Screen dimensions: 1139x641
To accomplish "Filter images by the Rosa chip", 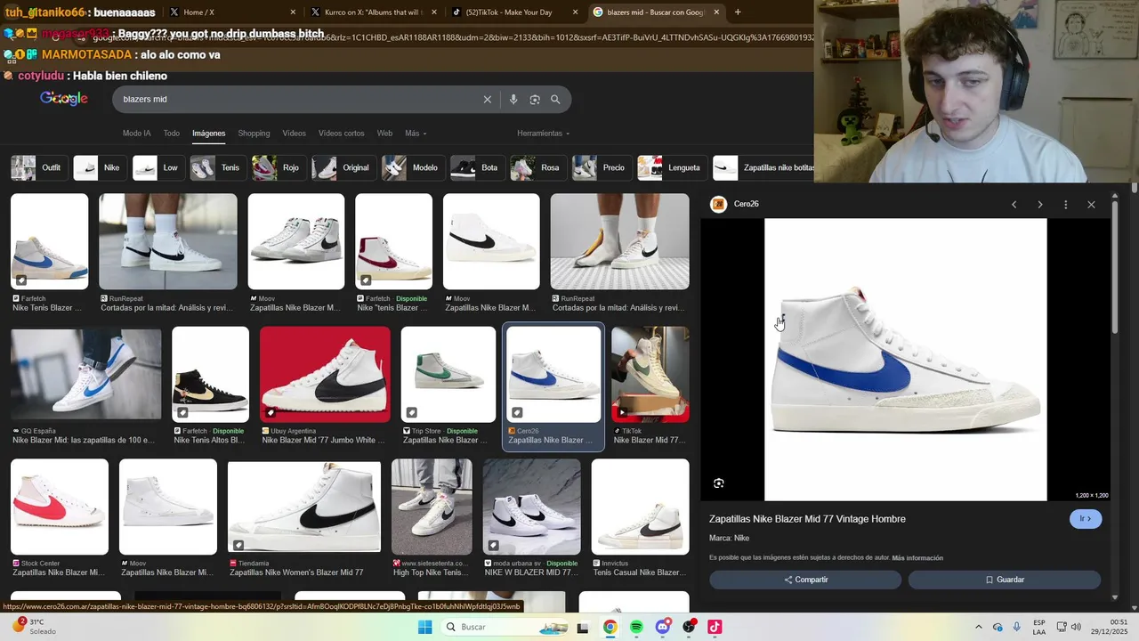I will click(537, 167).
